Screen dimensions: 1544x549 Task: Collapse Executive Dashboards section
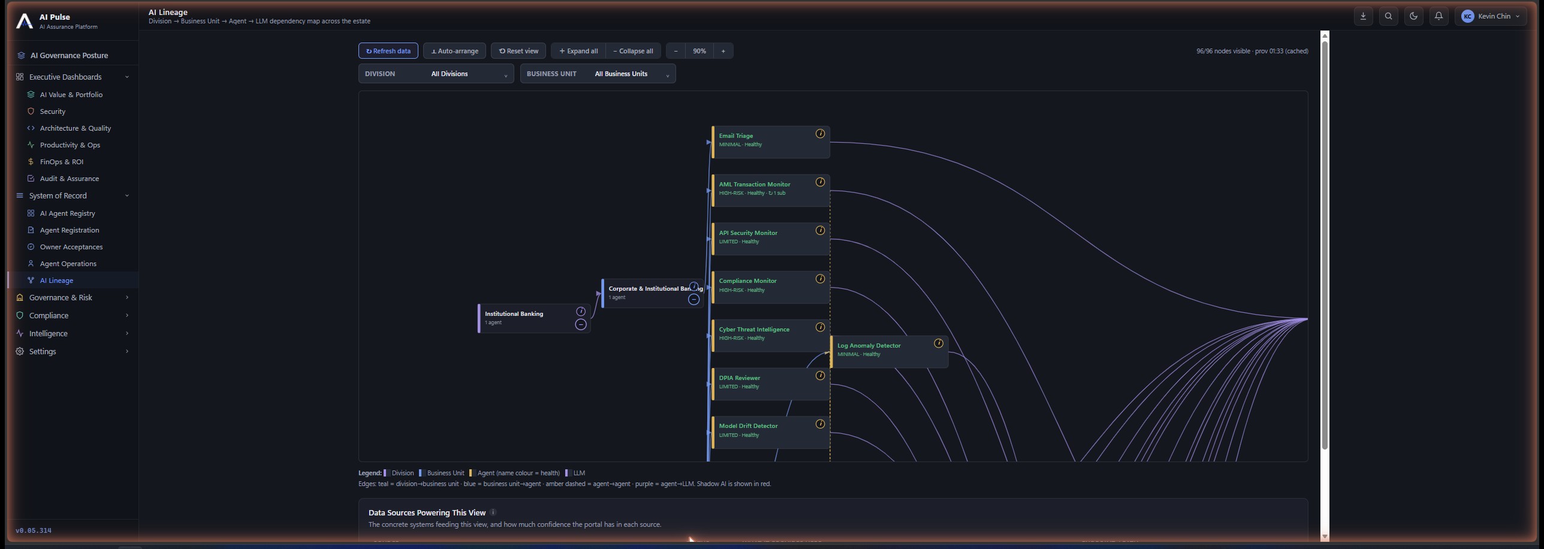pos(72,77)
